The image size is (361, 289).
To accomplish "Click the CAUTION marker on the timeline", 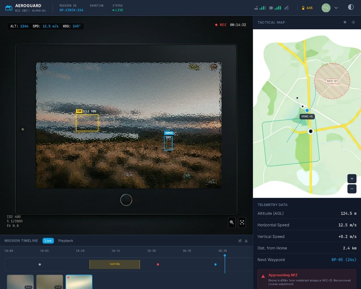I will [114, 264].
